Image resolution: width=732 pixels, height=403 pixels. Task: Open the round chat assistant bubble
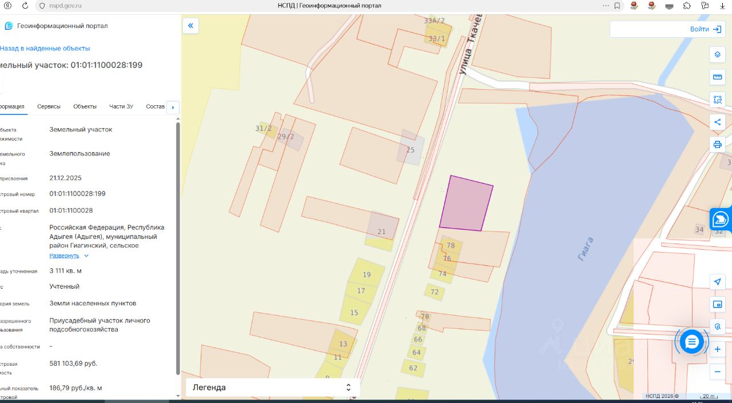point(692,342)
